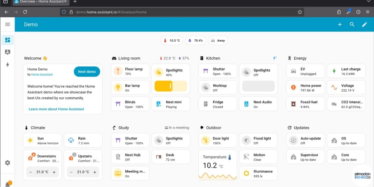Click the 10.5 °C temperature badge

pos(172,41)
